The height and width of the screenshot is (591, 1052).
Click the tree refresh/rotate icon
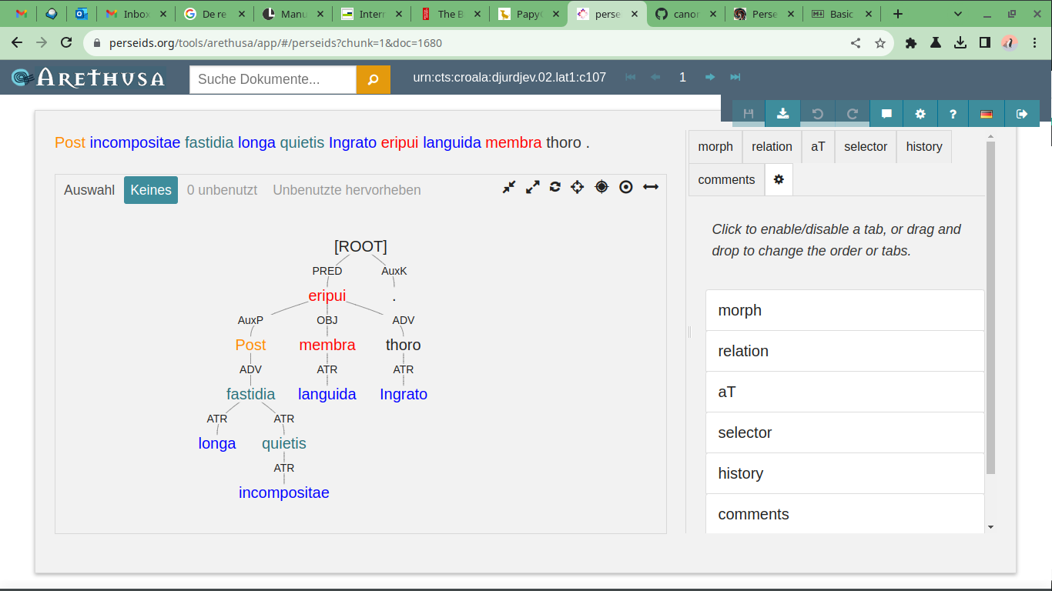pyautogui.click(x=554, y=187)
